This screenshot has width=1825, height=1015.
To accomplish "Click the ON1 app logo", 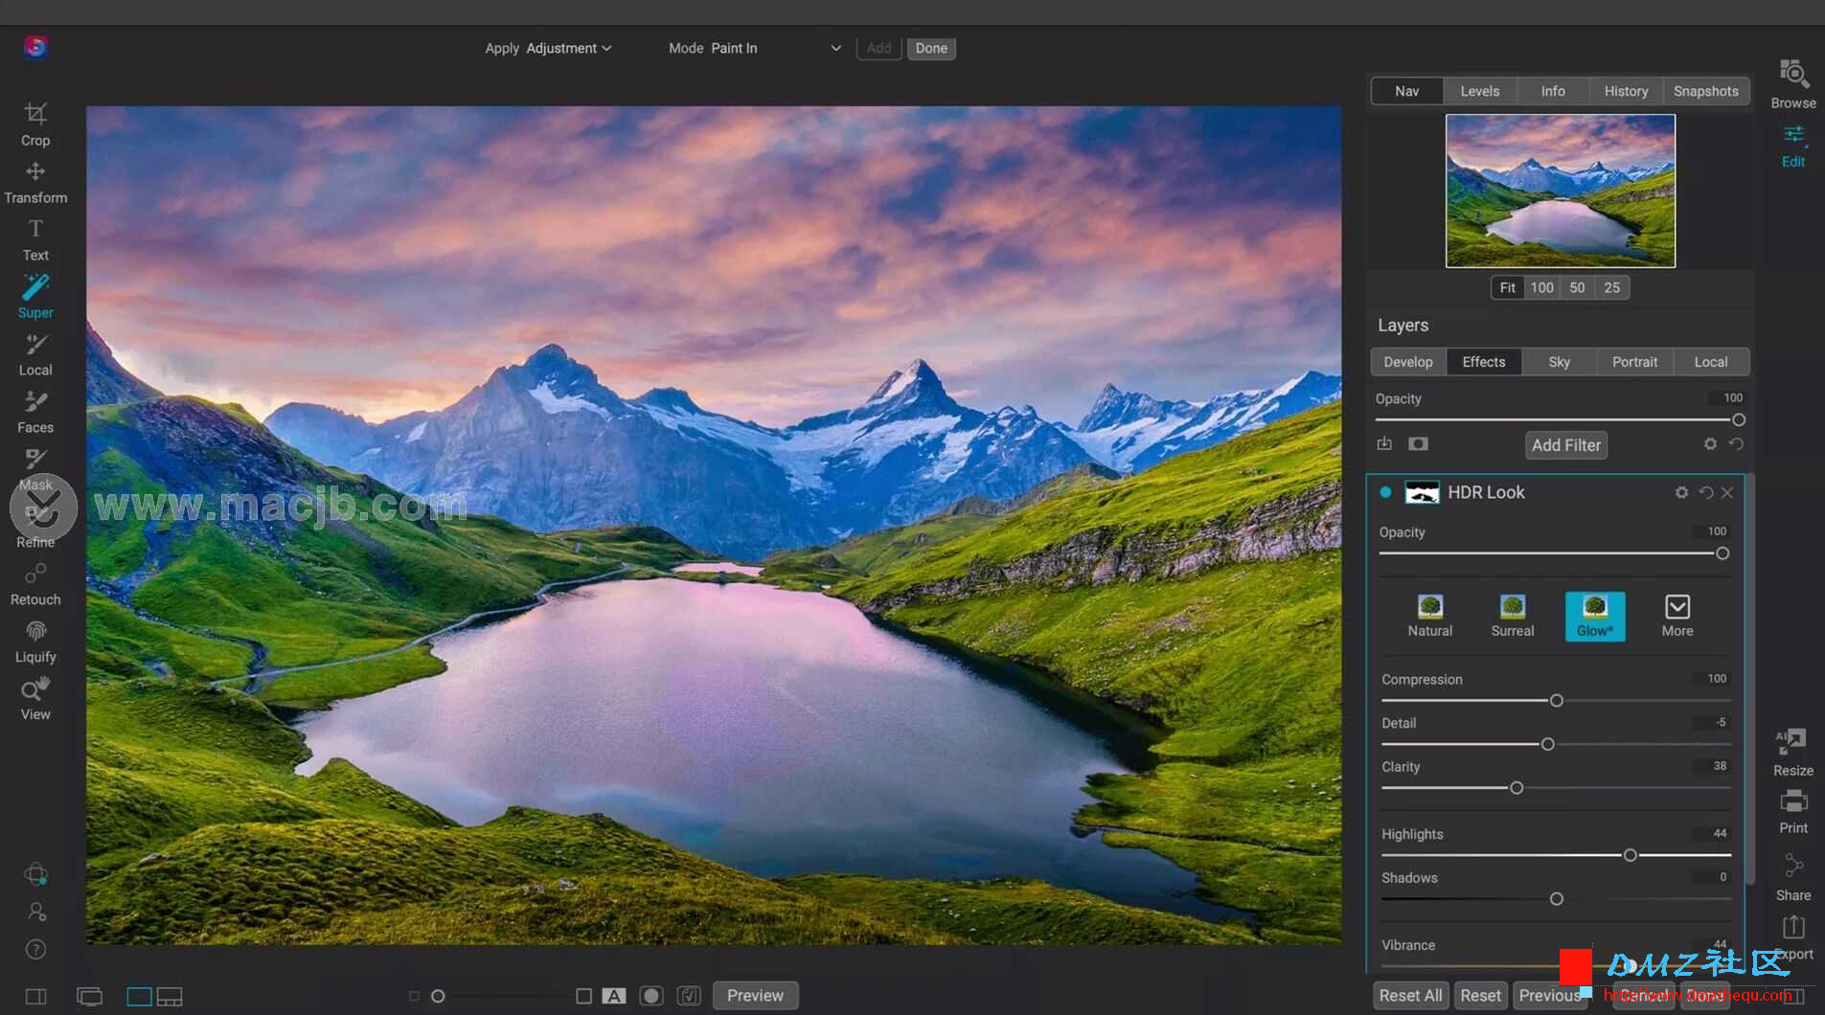I will click(x=35, y=47).
